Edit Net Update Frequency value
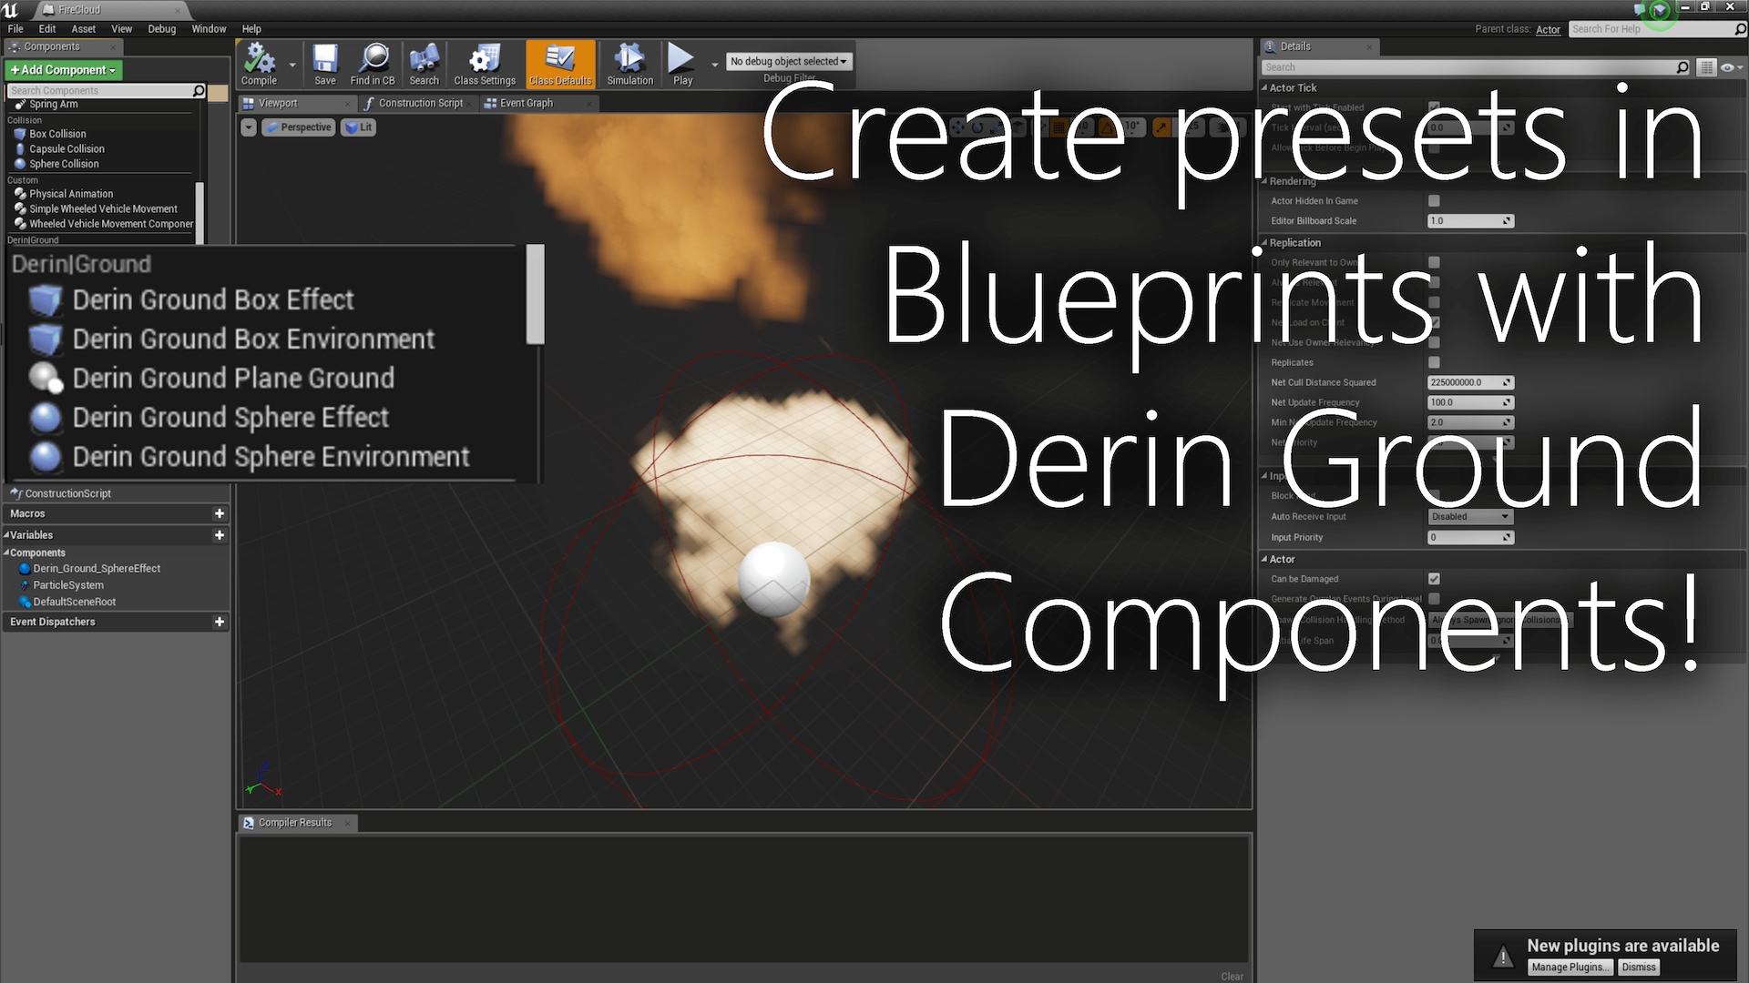Viewport: 1749px width, 983px height. 1470,402
